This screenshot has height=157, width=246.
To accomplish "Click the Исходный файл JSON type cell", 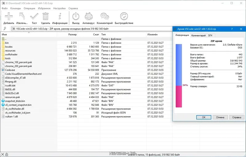I will click(113, 113).
